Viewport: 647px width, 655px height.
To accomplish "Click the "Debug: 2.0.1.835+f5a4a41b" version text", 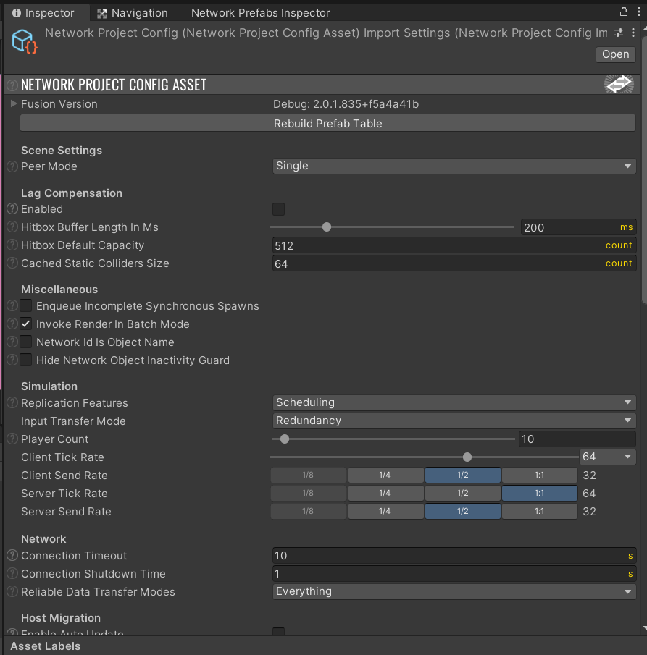I will point(346,104).
